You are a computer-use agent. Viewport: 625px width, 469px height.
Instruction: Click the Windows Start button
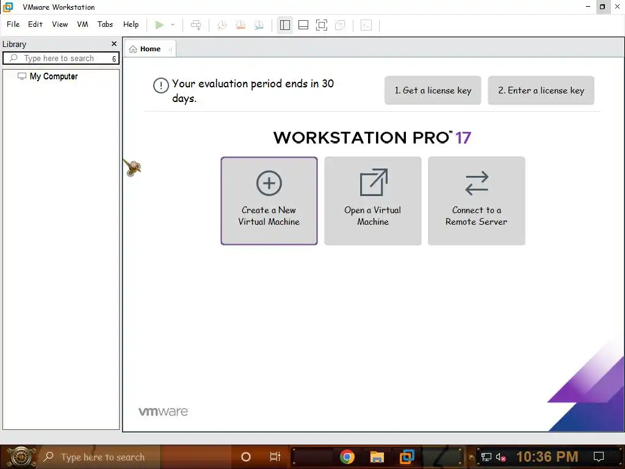[x=20, y=457]
